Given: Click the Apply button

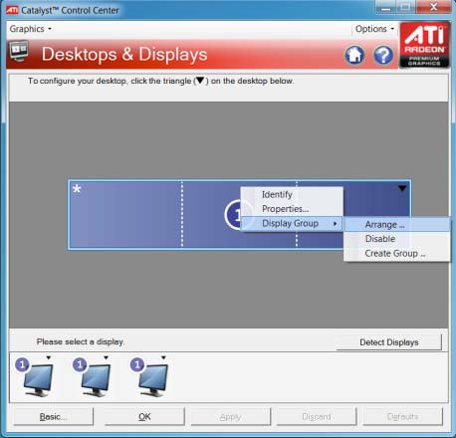Looking at the screenshot, I should (230, 417).
